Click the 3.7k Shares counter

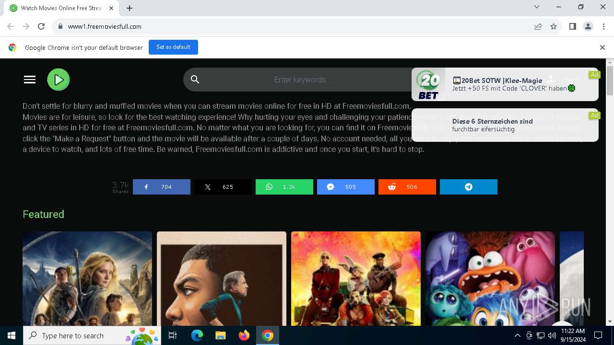tap(120, 187)
